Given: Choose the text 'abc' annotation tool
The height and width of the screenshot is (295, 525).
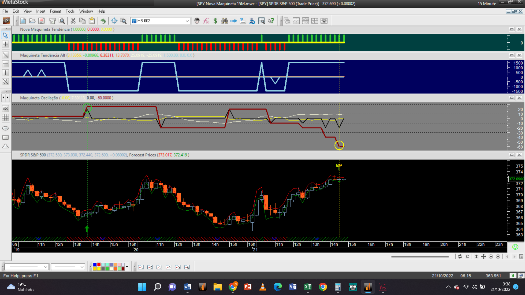Looking at the screenshot, I should coord(5,108).
